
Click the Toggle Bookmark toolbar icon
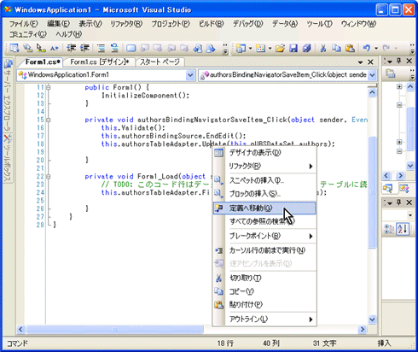(x=131, y=48)
